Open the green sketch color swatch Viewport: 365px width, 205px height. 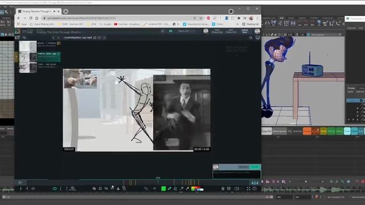coord(164,188)
